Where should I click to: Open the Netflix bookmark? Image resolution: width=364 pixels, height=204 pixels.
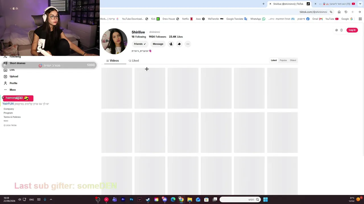(x=187, y=19)
